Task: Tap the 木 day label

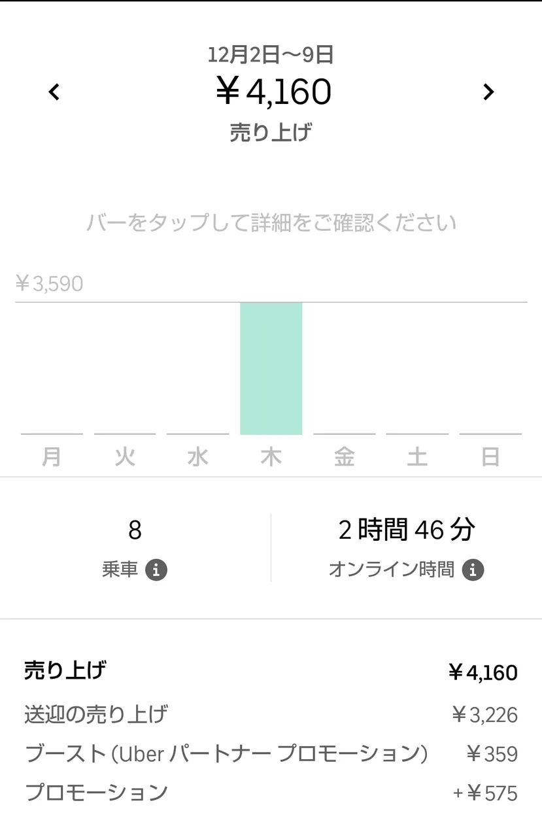Action: 271,456
